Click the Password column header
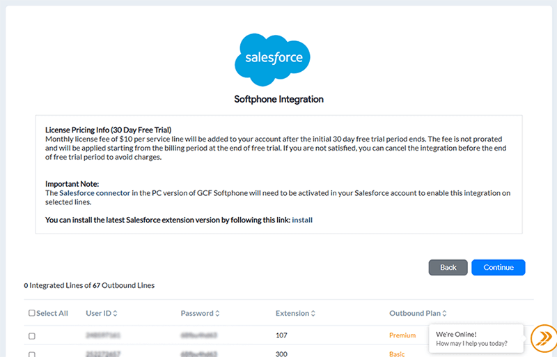The width and height of the screenshot is (557, 357). pyautogui.click(x=197, y=313)
